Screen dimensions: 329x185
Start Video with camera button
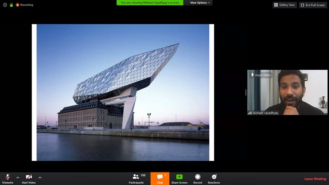29,179
